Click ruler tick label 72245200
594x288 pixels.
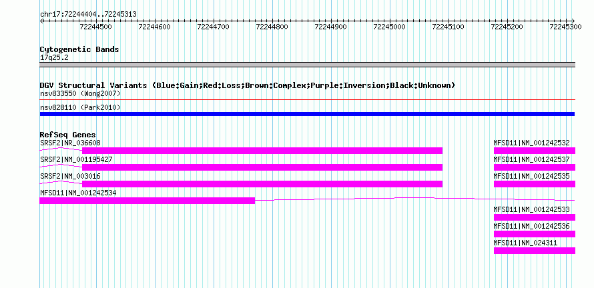(x=507, y=27)
